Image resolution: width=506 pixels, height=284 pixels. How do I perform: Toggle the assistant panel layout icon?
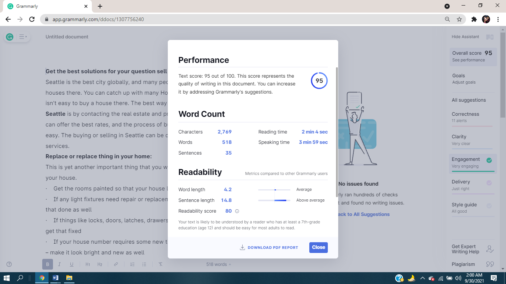[x=490, y=37]
